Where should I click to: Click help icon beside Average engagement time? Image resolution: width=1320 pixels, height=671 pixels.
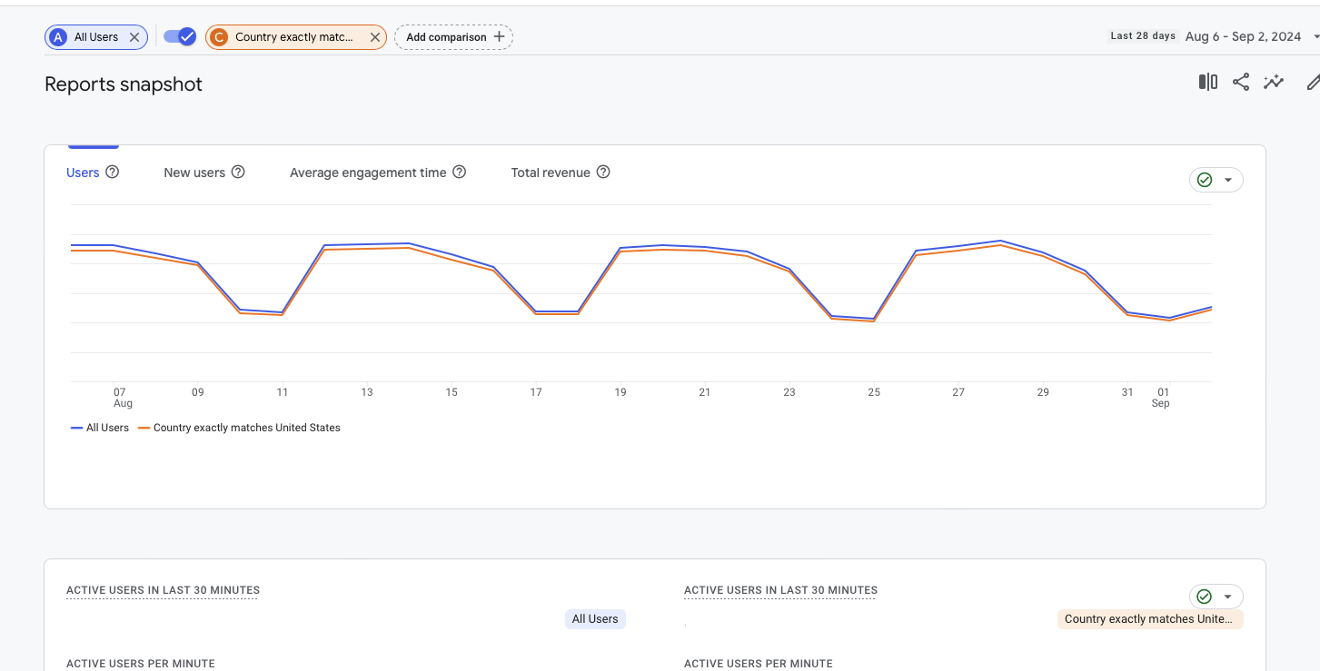(x=460, y=173)
